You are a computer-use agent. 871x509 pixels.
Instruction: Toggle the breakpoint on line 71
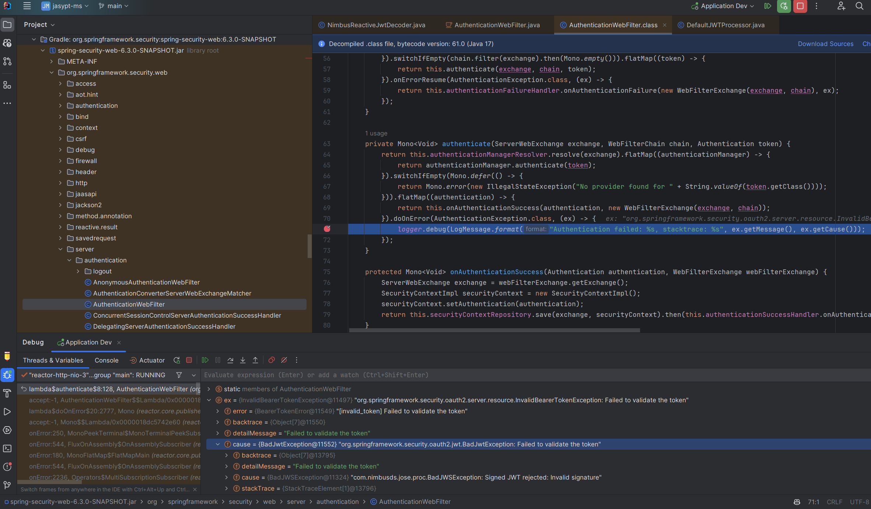[327, 229]
